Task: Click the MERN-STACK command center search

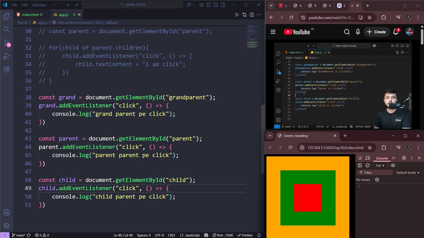Action: coord(132,5)
